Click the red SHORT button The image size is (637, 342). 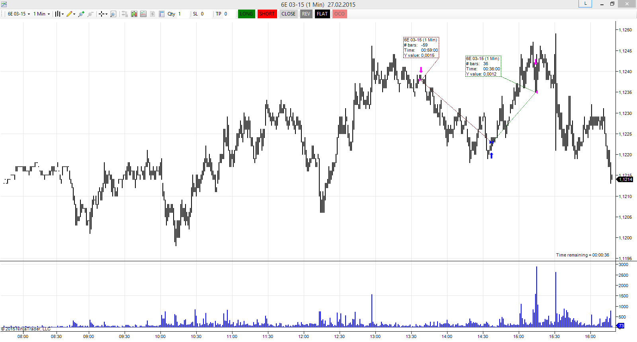[267, 14]
